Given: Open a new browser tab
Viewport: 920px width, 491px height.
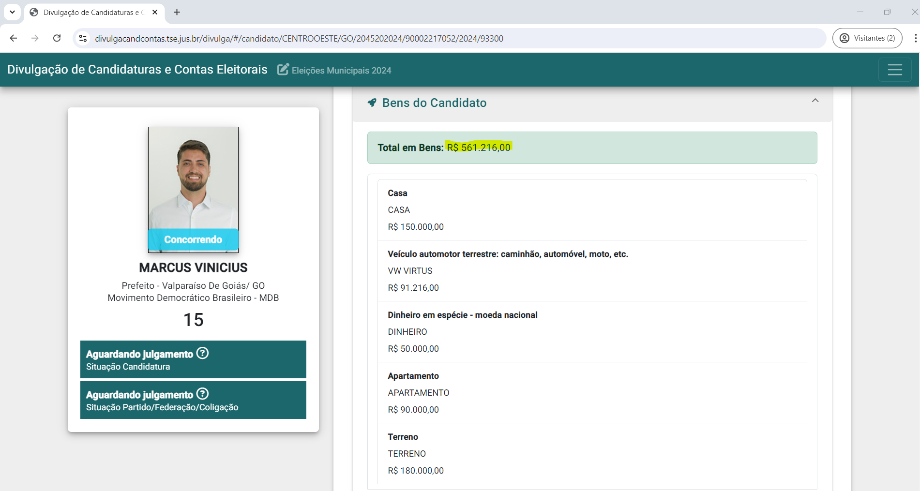Looking at the screenshot, I should [x=177, y=12].
